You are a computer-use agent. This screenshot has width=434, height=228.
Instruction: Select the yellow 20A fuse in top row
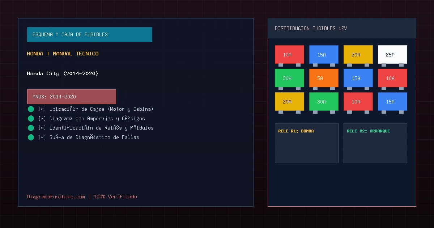click(358, 55)
